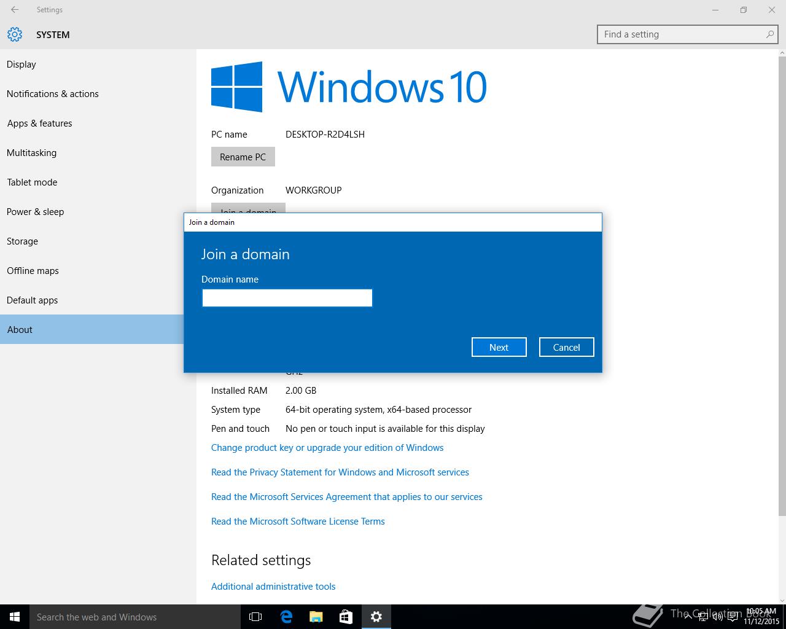Open File Explorer from the taskbar
Screen dimensions: 786x629
[x=316, y=617]
